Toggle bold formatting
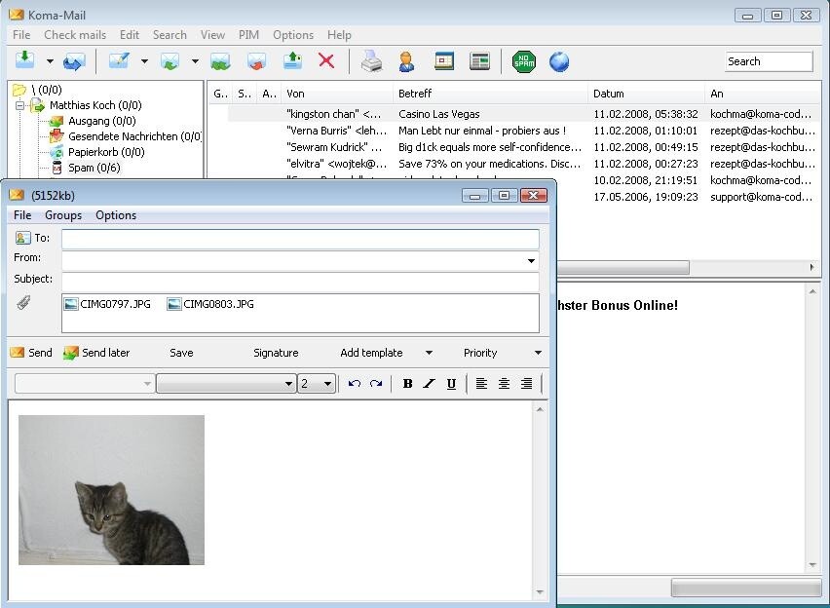 [x=407, y=384]
